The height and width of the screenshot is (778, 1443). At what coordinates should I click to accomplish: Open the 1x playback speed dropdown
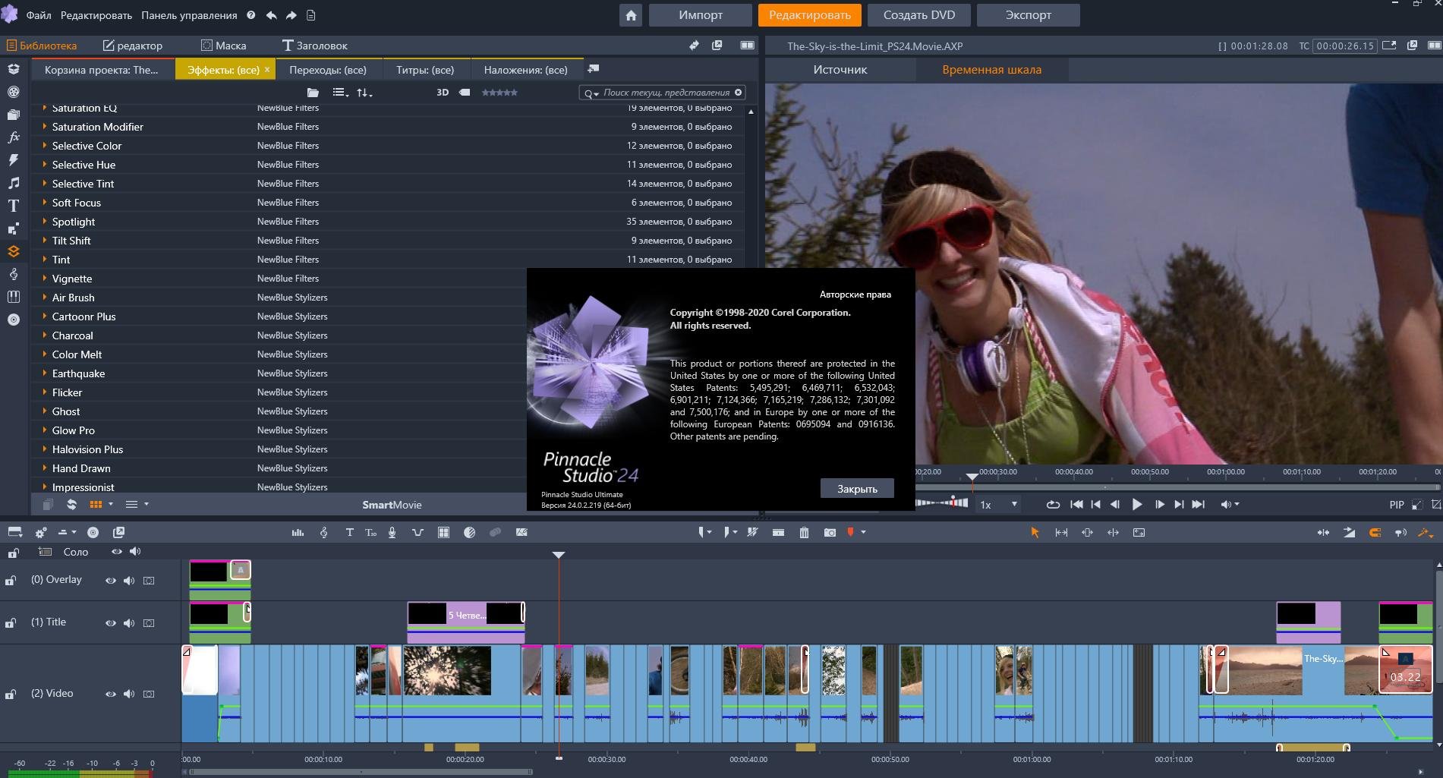998,505
